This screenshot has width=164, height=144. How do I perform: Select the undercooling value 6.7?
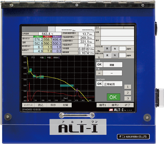tap(38, 47)
